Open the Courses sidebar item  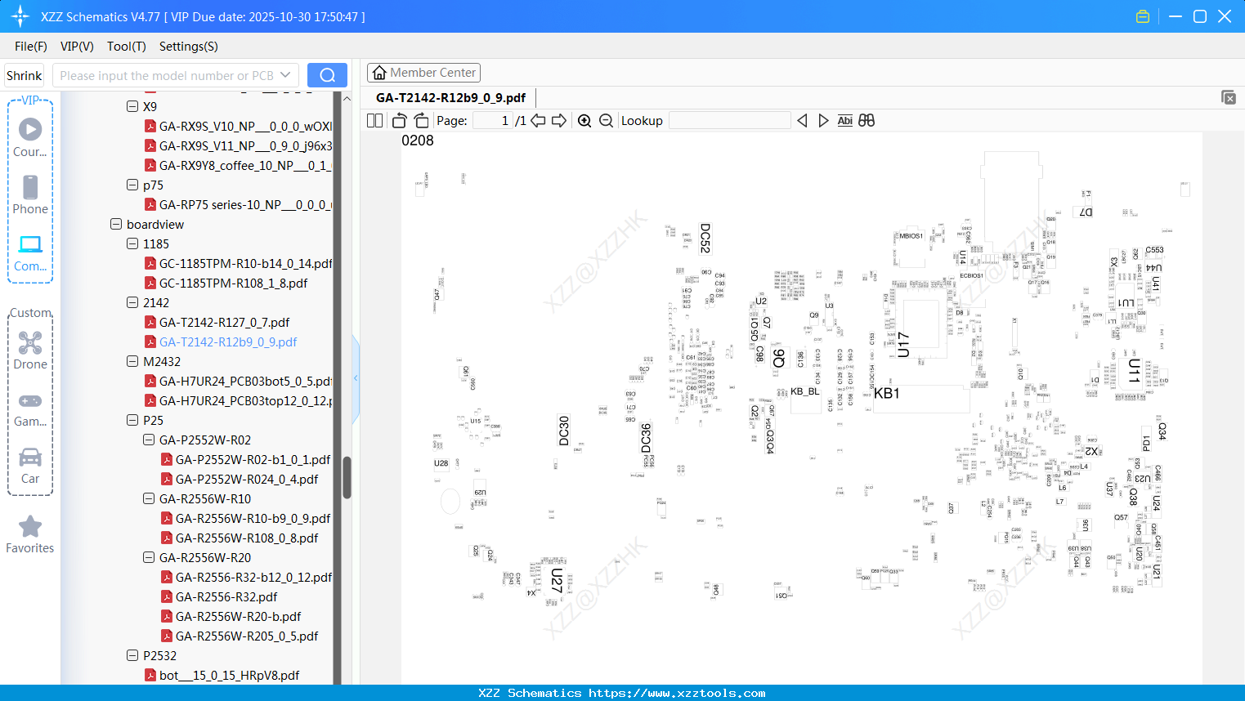pos(30,137)
